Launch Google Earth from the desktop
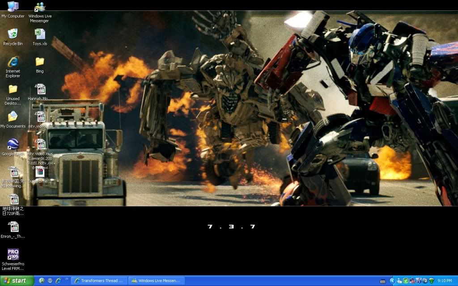 point(13,144)
